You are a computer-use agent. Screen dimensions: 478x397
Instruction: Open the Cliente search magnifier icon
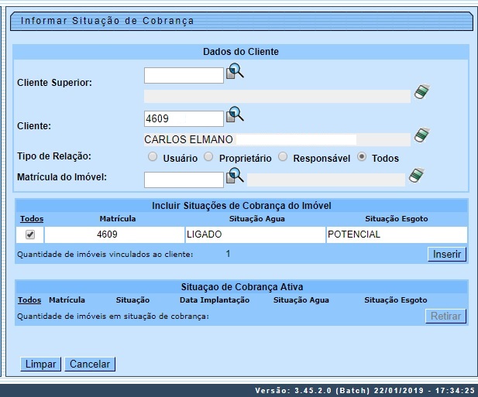(x=235, y=116)
